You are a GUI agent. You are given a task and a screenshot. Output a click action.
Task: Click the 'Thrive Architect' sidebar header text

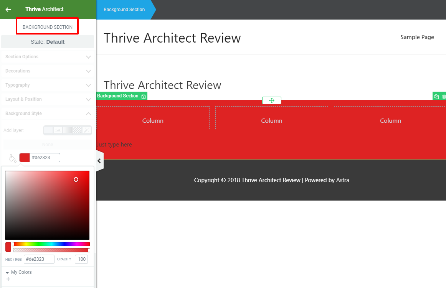(x=45, y=9)
